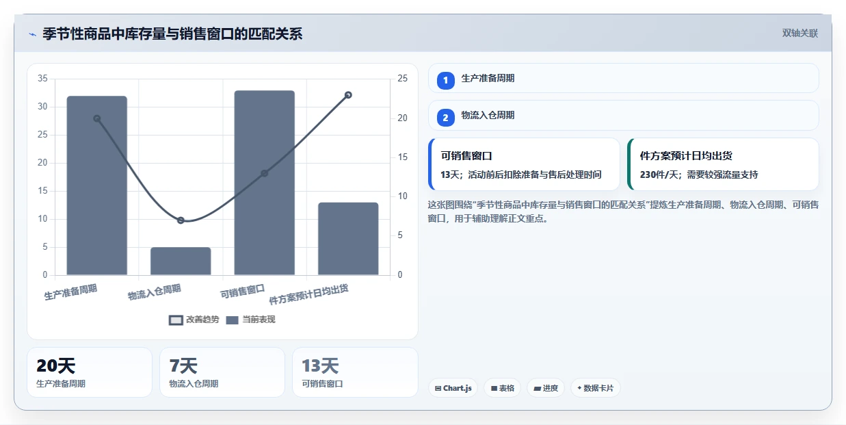Click the Chart.js tag
The width and height of the screenshot is (846, 425).
(x=453, y=388)
